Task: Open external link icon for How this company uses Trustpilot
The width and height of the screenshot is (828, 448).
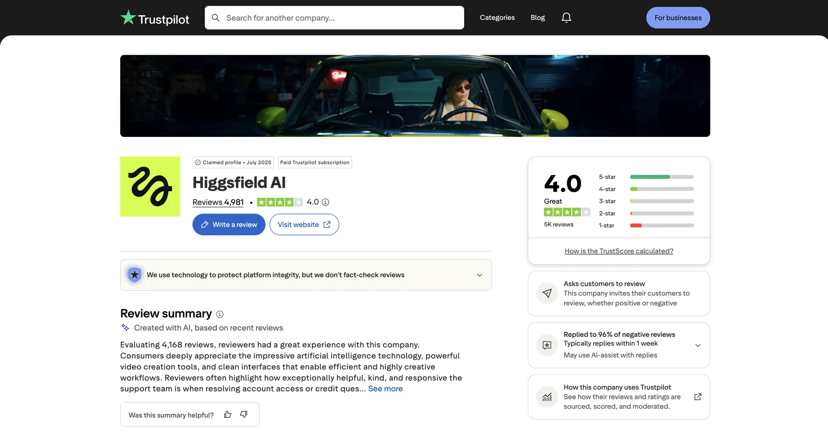Action: (698, 397)
